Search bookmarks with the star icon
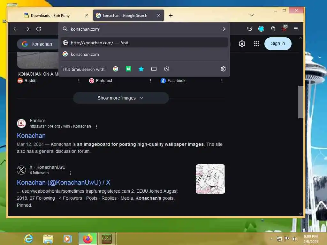 (x=141, y=69)
